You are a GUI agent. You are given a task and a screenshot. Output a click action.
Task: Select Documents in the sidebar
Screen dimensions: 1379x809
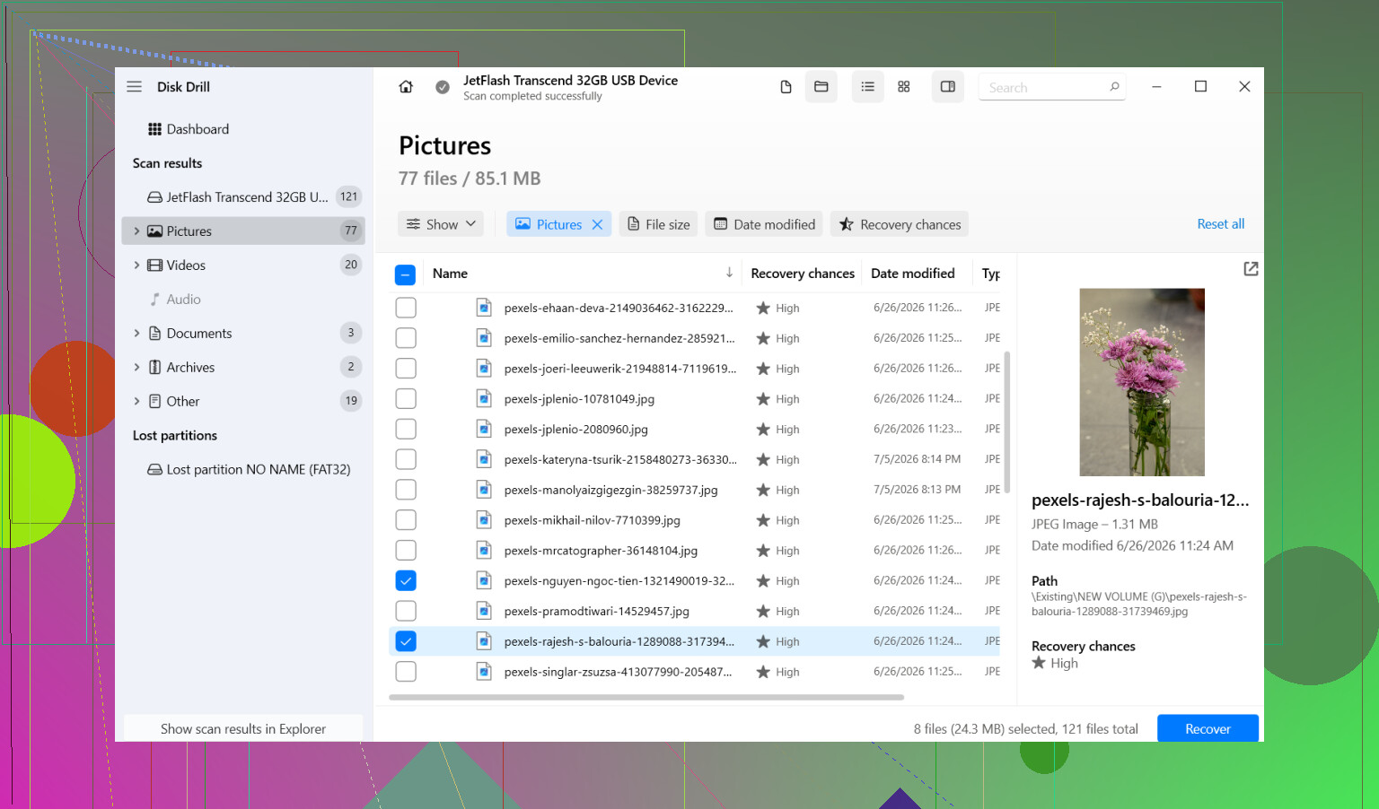tap(243, 334)
